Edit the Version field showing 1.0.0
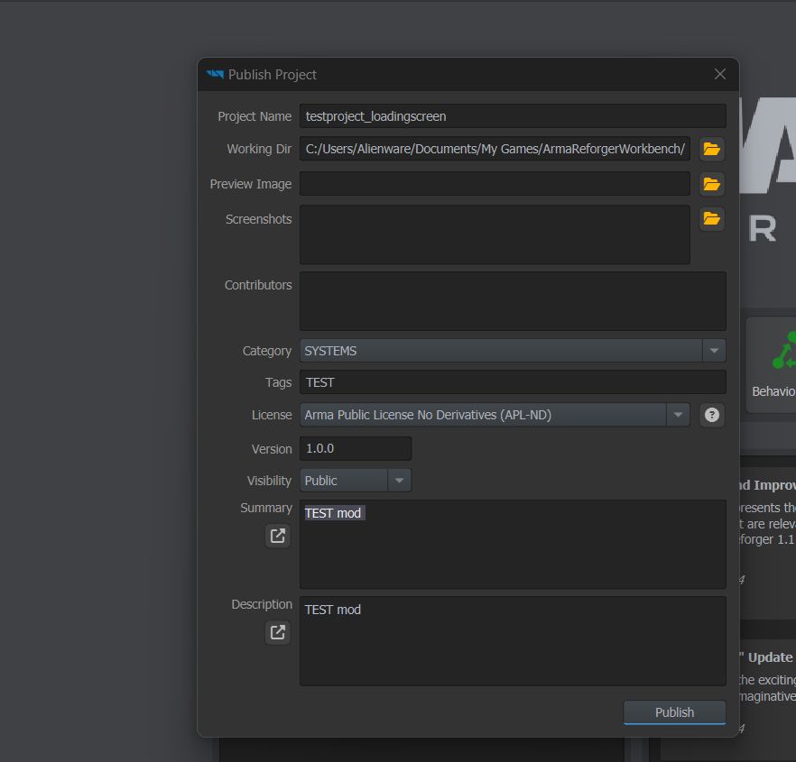Image resolution: width=796 pixels, height=762 pixels. pos(356,449)
